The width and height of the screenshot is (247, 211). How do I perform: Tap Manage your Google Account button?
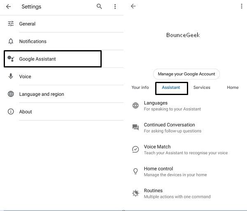pyautogui.click(x=186, y=74)
